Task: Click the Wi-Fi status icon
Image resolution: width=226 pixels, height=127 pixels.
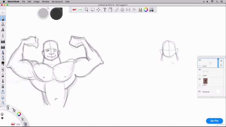Action: pos(212,1)
